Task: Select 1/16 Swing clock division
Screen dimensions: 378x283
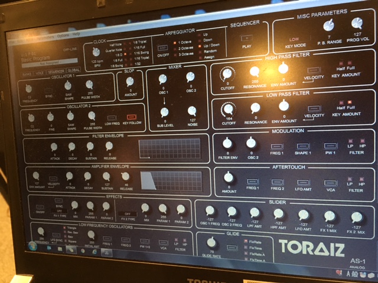Action: 130,53
